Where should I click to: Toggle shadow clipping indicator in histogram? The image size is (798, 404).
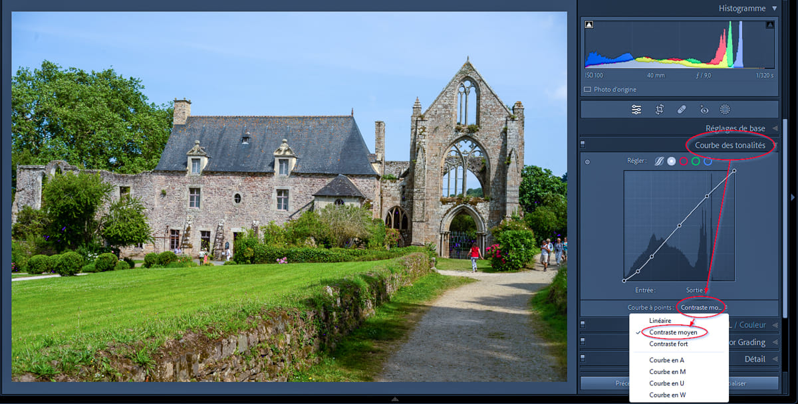pos(589,25)
